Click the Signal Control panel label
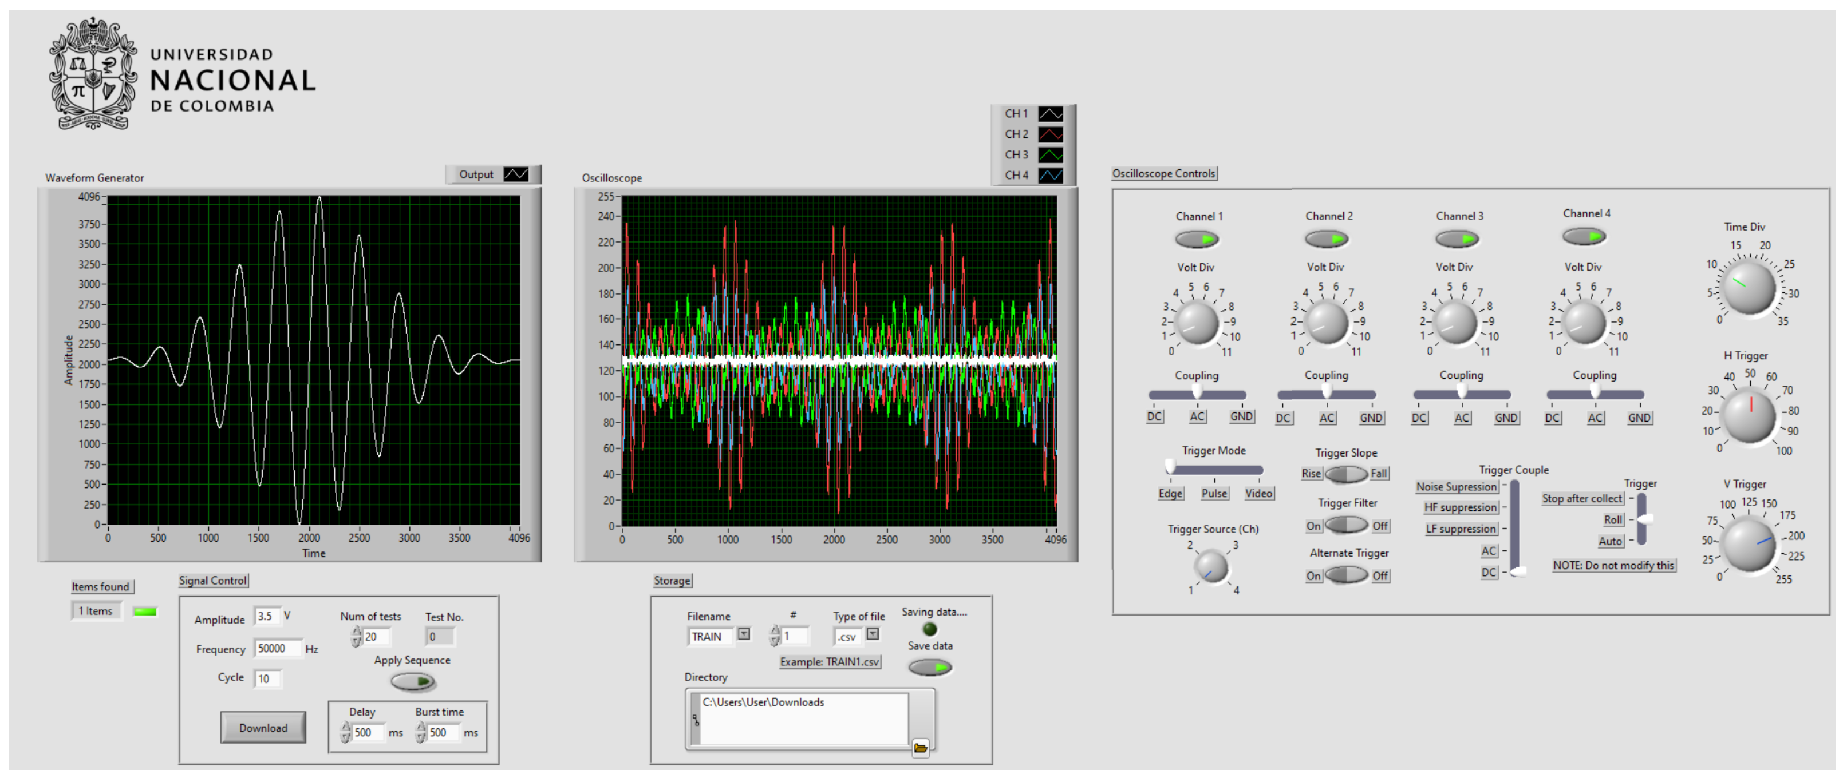 [x=213, y=580]
